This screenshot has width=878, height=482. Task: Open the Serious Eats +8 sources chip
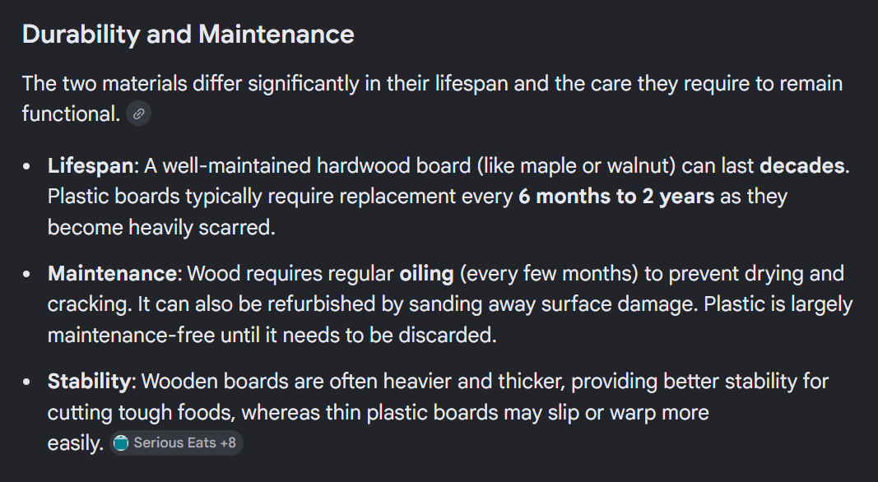coord(177,443)
